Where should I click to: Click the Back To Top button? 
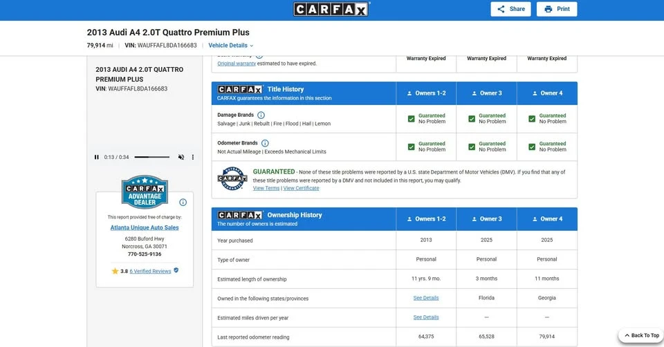coord(642,335)
